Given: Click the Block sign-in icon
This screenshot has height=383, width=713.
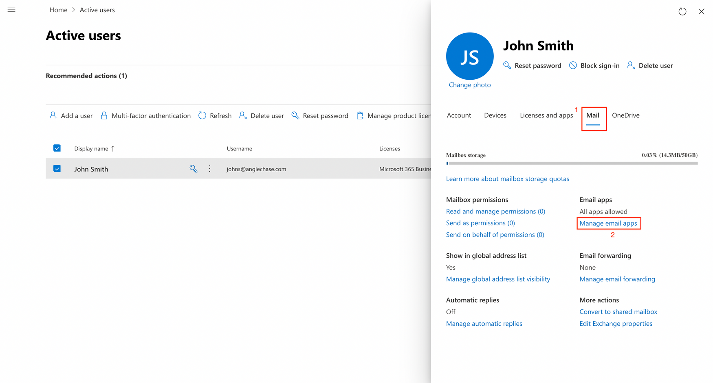Looking at the screenshot, I should (x=573, y=65).
